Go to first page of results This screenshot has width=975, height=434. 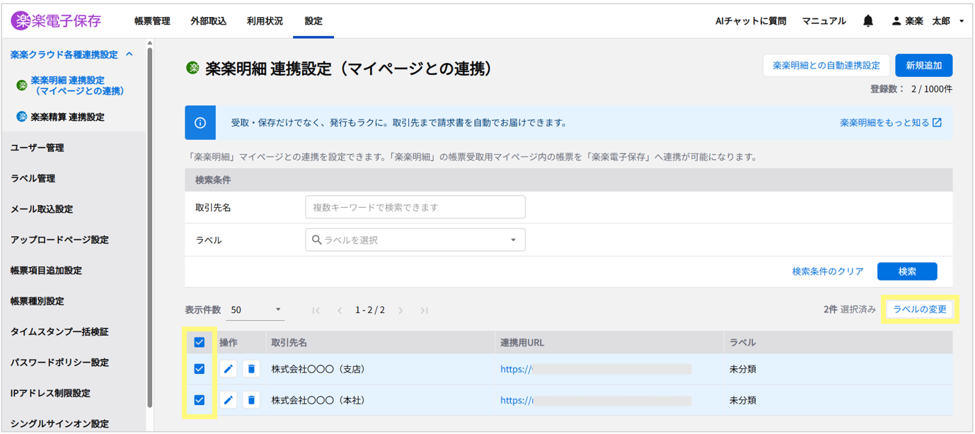(x=316, y=310)
